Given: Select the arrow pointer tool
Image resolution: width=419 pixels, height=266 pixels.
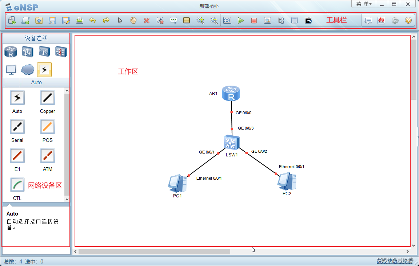Looking at the screenshot, I should pyautogui.click(x=120, y=20).
